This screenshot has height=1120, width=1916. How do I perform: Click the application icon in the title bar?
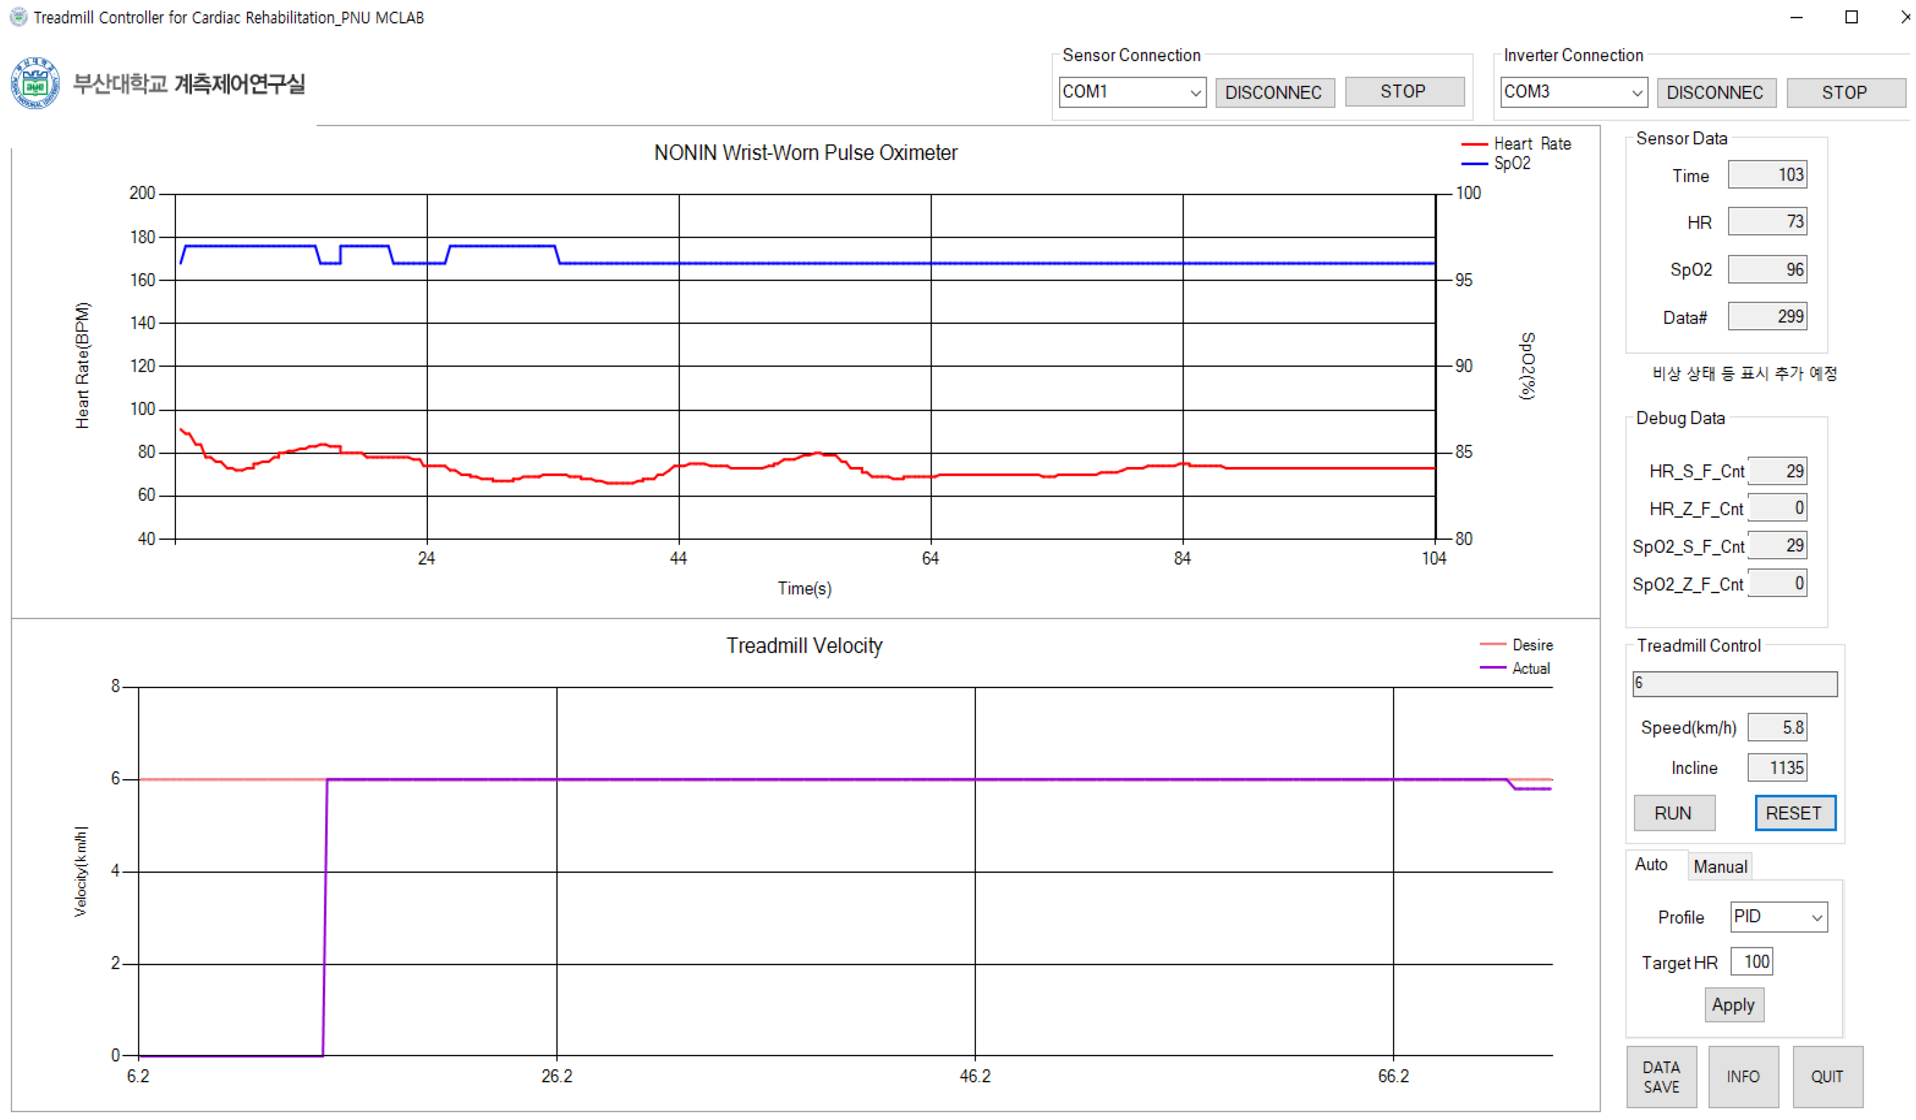point(17,17)
